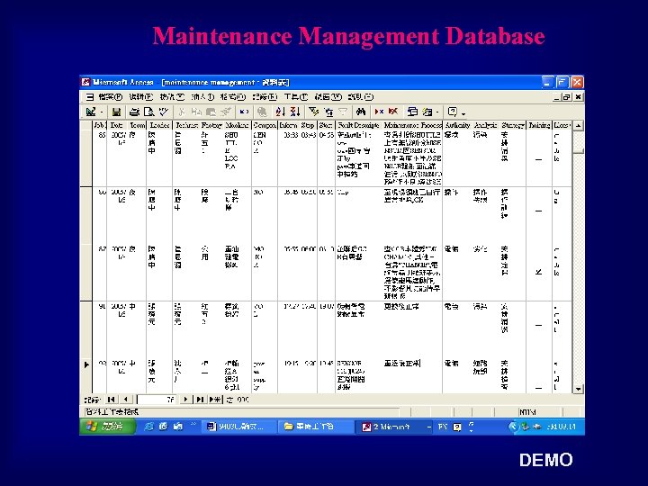648x486 pixels.
Task: Switch to the folder taskbar button
Action: coord(314,427)
